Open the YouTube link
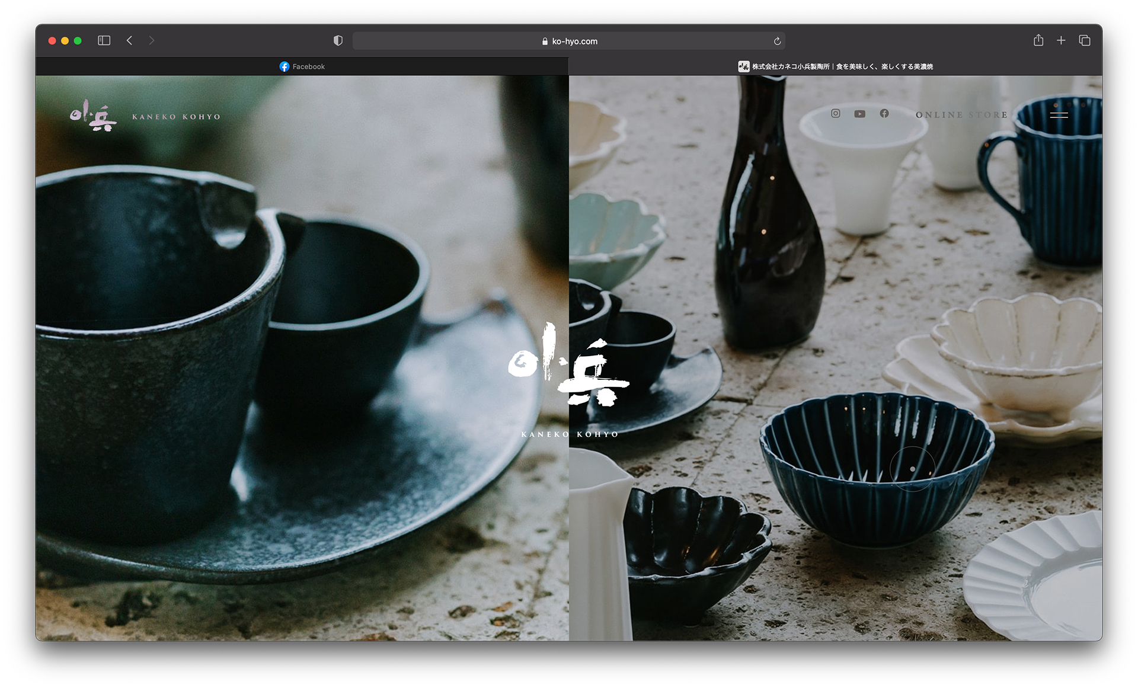 pyautogui.click(x=859, y=114)
